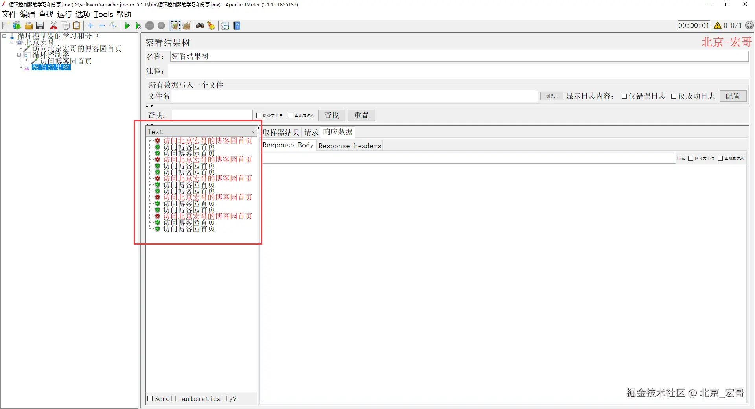755x409 pixels.
Task: Click the green Start run arrow icon
Action: click(127, 26)
